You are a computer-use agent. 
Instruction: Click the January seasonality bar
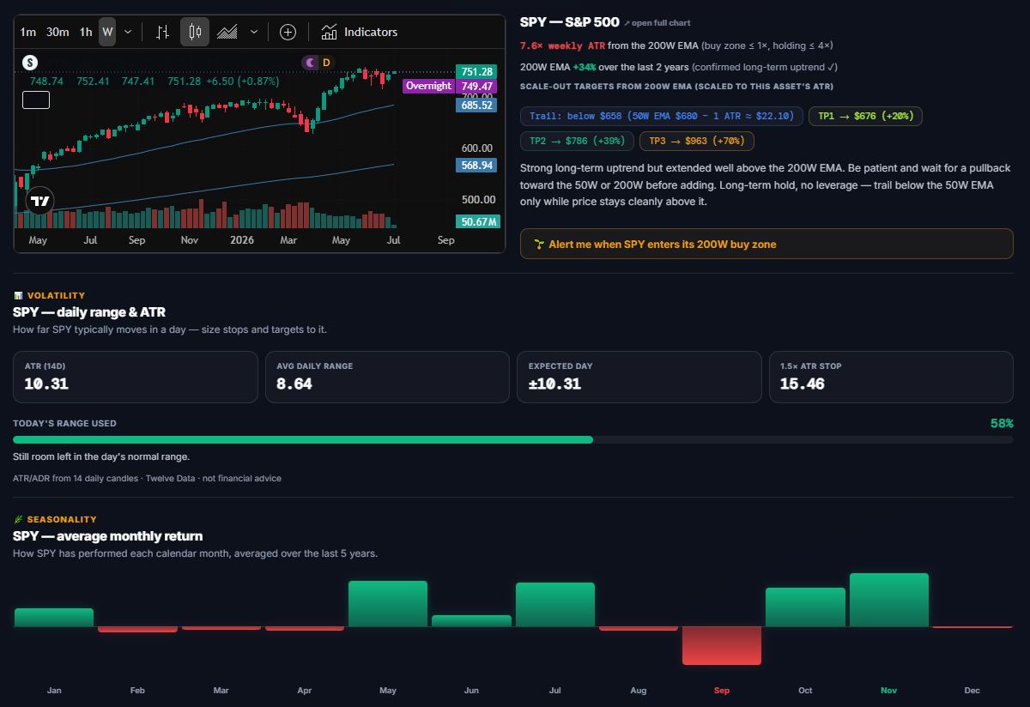click(x=54, y=618)
